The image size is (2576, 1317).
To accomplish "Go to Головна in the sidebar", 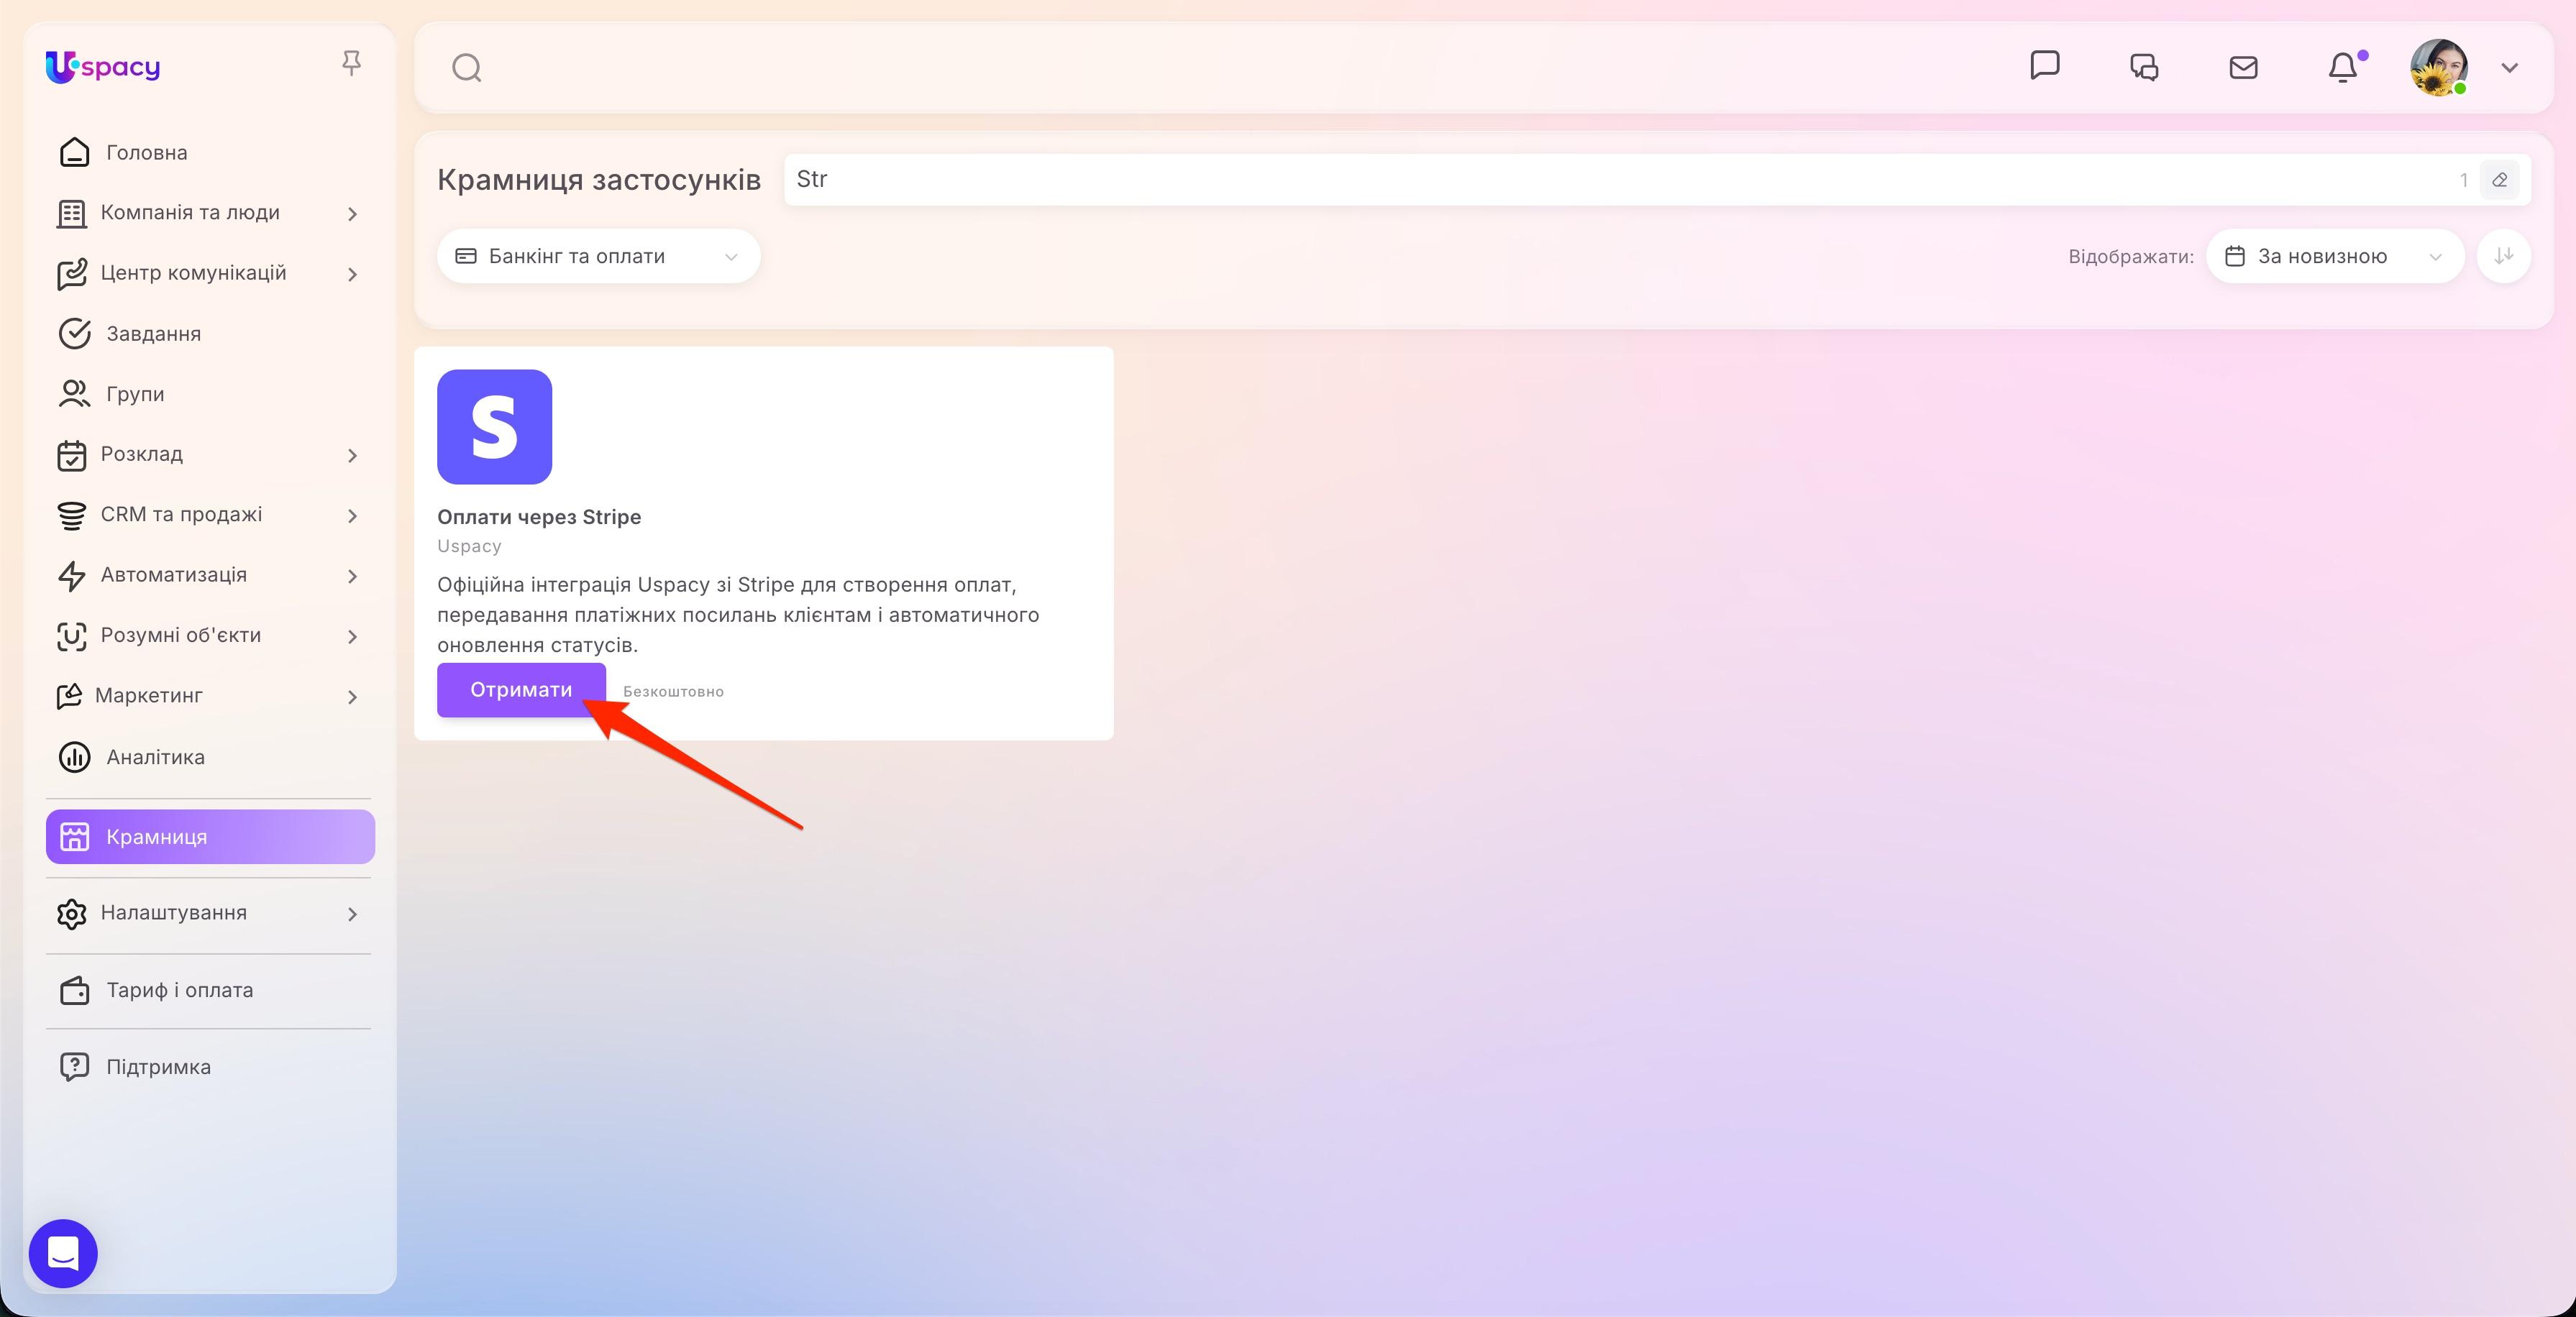I will coord(210,152).
